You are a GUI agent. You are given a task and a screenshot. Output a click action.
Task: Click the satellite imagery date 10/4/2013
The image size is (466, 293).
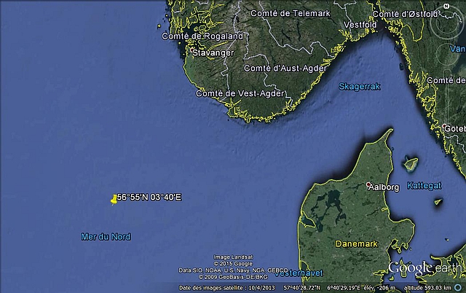pyautogui.click(x=261, y=288)
